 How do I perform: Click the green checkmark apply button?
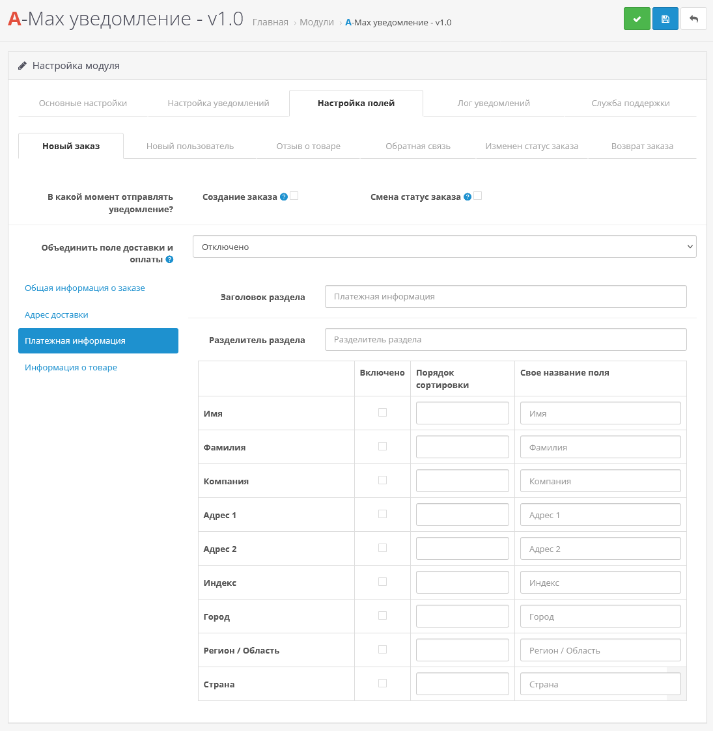[x=637, y=19]
